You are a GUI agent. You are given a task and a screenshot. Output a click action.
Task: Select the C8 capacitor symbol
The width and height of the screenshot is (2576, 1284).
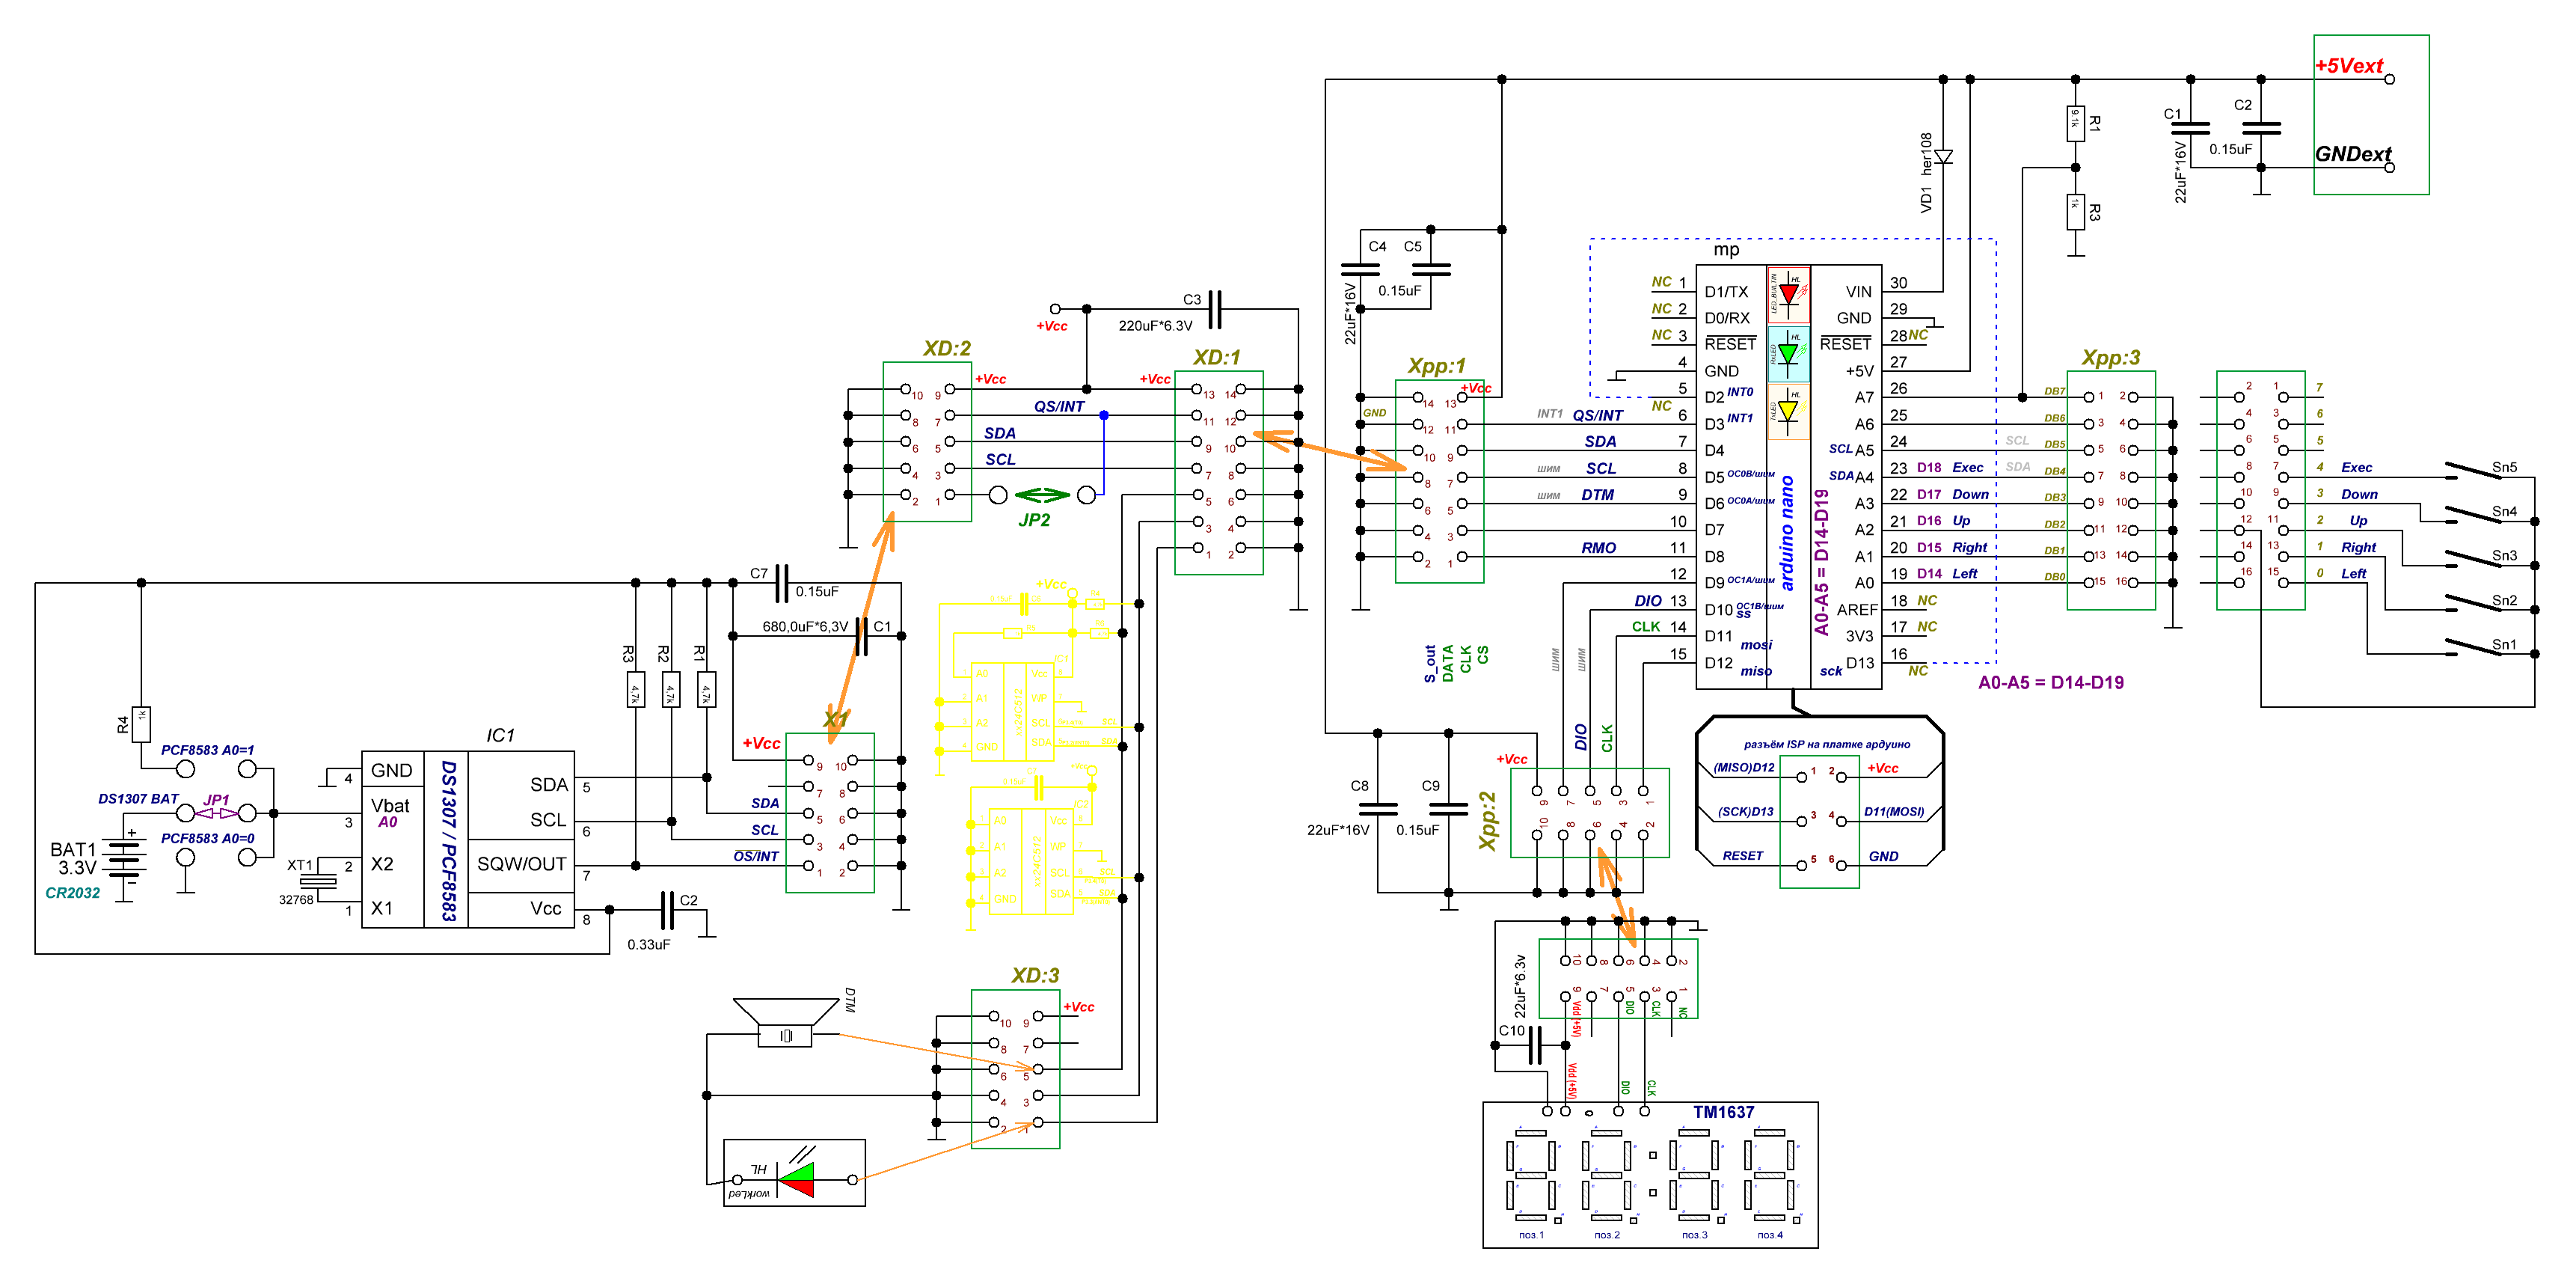pyautogui.click(x=1378, y=808)
